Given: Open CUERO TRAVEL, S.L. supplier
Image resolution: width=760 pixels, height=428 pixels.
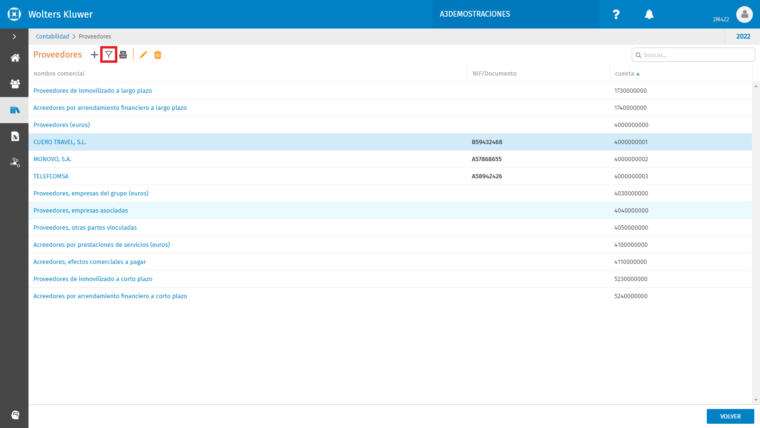Looking at the screenshot, I should point(60,142).
